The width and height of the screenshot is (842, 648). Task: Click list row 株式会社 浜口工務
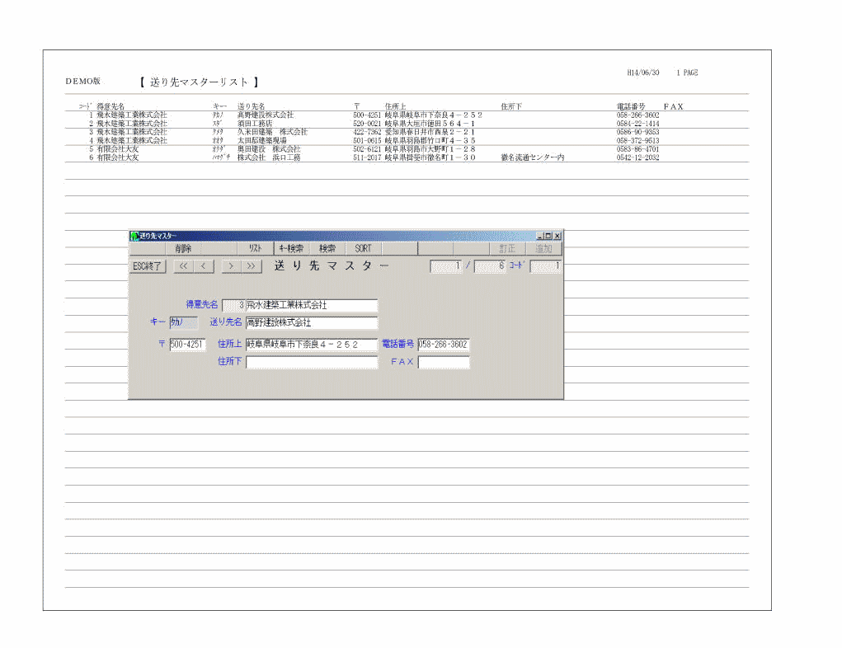pyautogui.click(x=269, y=157)
